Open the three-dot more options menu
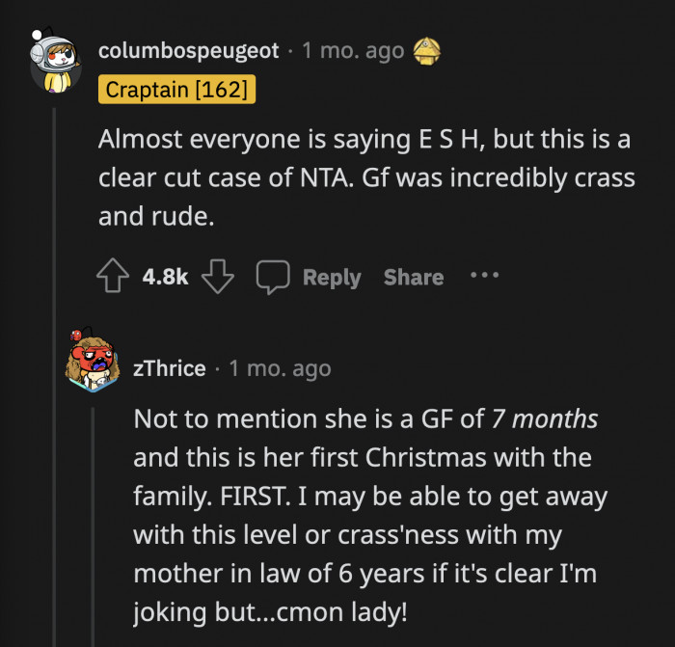Screen dimensions: 675x647 pos(483,276)
